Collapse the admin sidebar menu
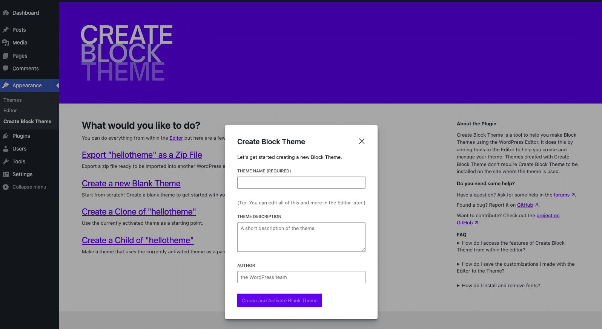 tap(29, 187)
